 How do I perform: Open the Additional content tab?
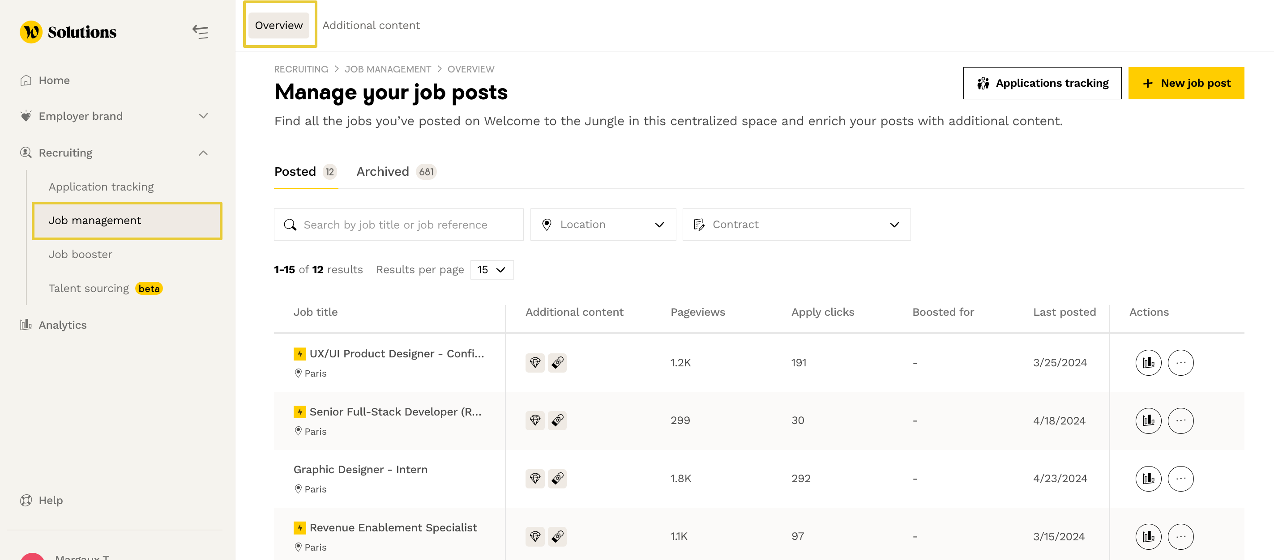(371, 25)
